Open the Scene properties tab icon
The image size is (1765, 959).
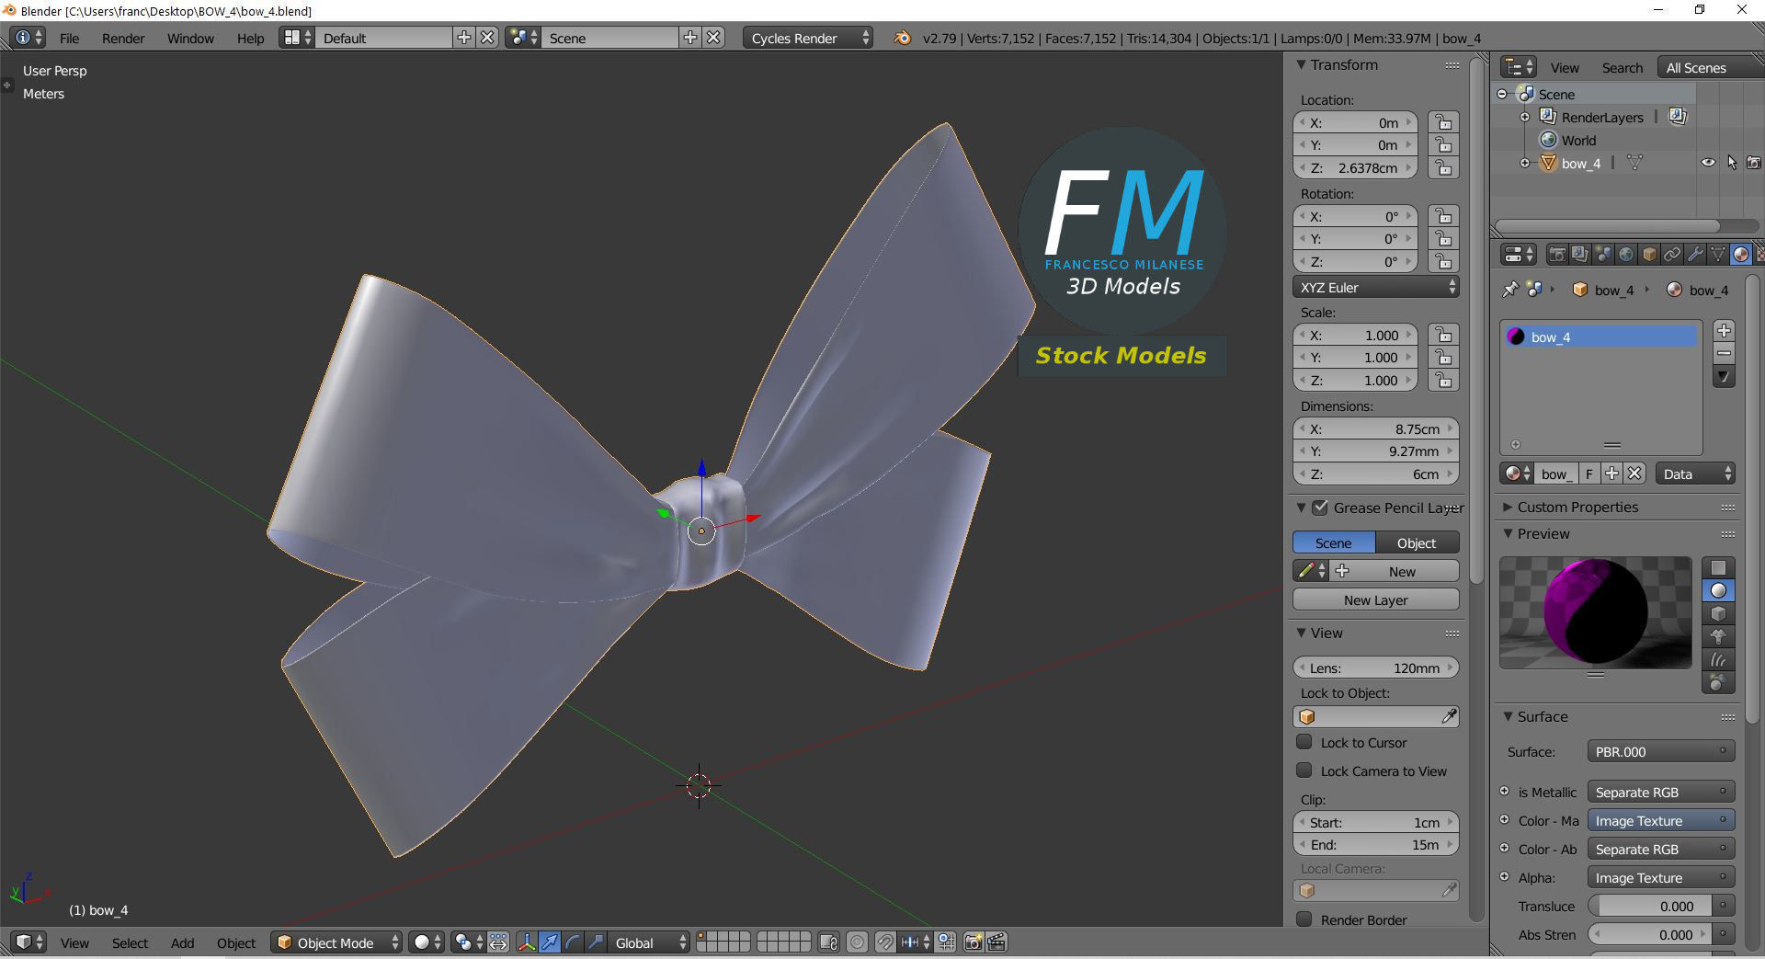point(1603,254)
